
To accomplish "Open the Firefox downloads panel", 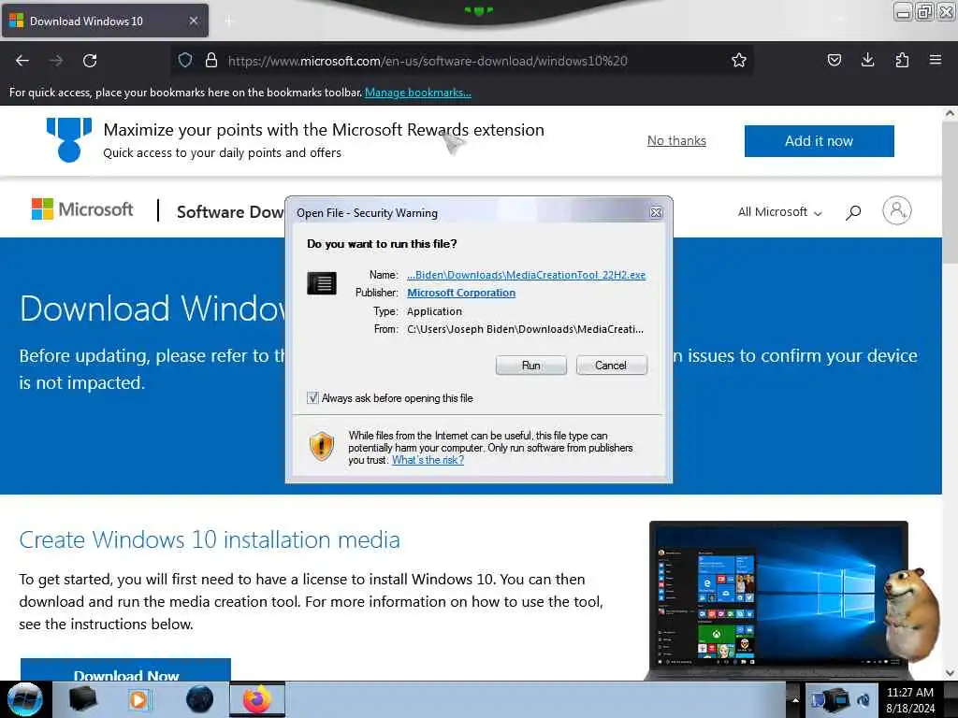I will [x=867, y=60].
